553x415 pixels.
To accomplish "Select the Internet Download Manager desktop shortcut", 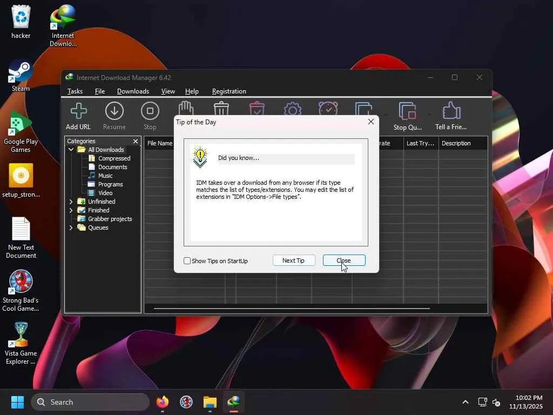I will point(63,25).
